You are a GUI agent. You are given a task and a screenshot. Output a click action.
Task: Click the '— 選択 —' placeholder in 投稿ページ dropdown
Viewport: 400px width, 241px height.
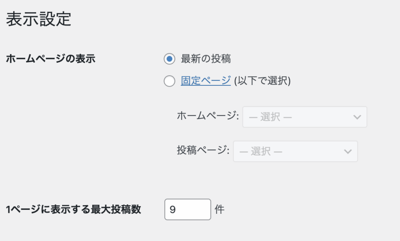click(x=261, y=151)
